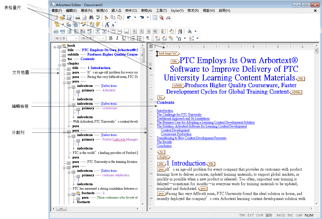This screenshot has height=219, width=322.
Task: Open the 表格(A) menu
Action: (146, 10)
